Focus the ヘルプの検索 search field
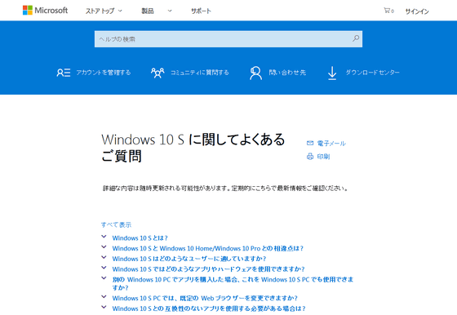The width and height of the screenshot is (457, 315). (x=228, y=39)
